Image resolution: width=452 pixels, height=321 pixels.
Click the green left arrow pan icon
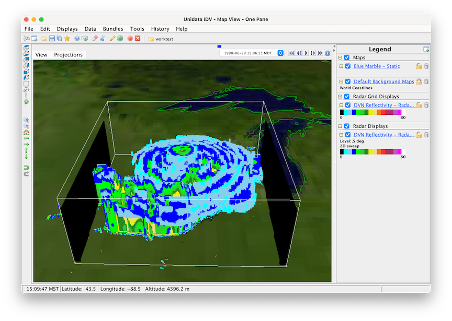[26, 139]
